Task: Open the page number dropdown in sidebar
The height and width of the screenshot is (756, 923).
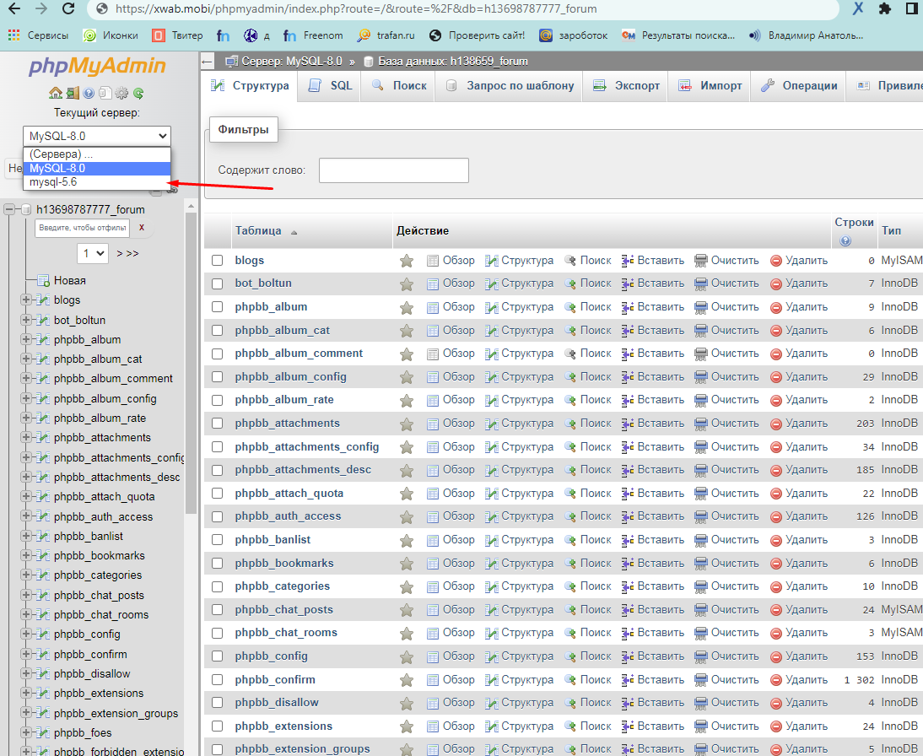Action: point(93,253)
